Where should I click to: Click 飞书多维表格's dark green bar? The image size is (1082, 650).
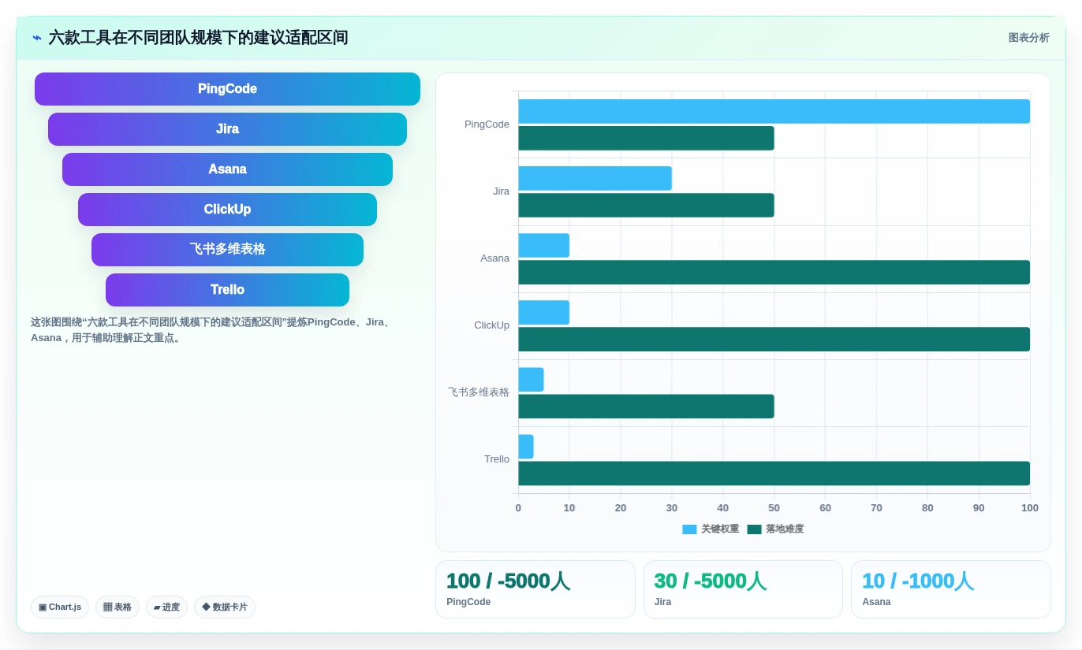click(x=646, y=406)
